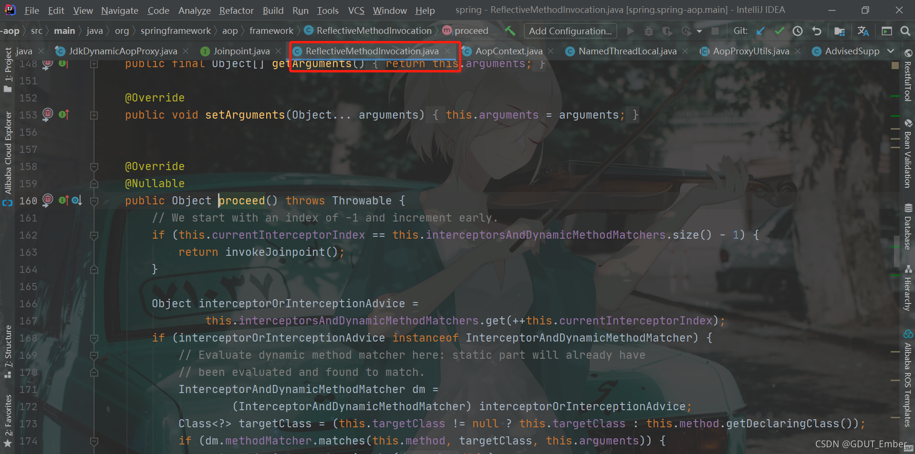Viewport: 915px width, 454px height.
Task: Open the Help menu
Action: [425, 10]
